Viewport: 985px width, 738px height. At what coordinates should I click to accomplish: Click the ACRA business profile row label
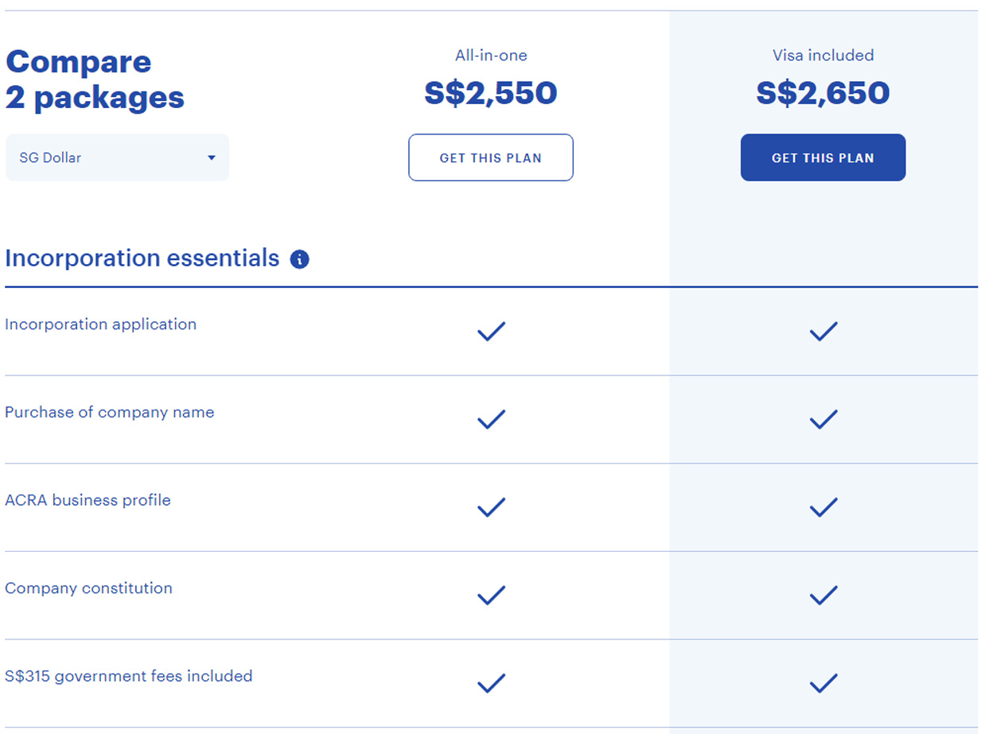88,500
